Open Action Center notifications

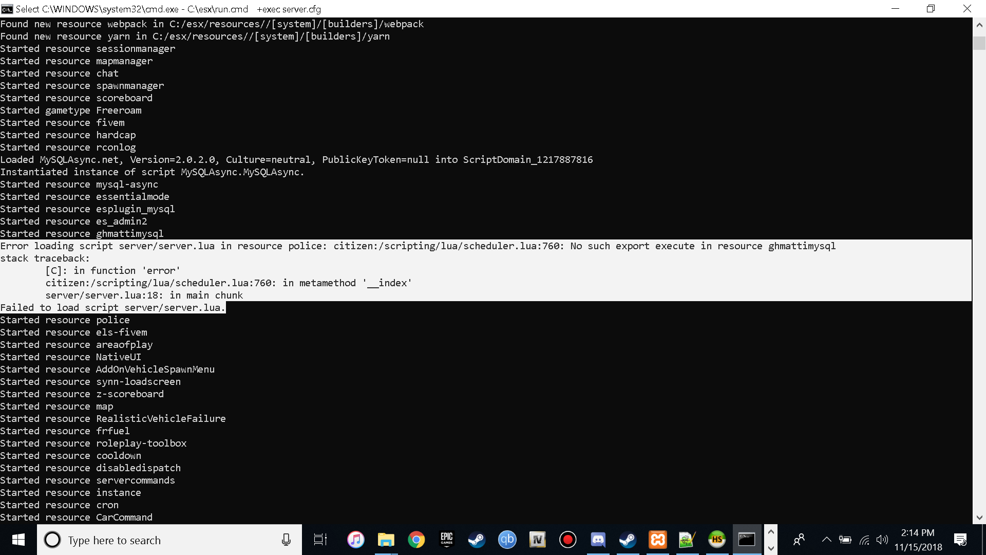tap(960, 540)
